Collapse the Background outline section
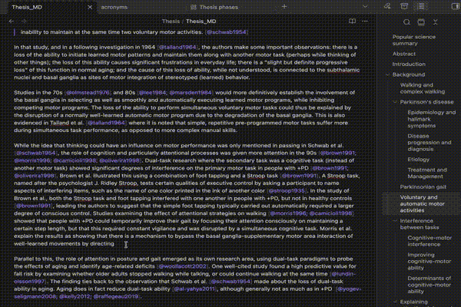461x307 pixels. [388, 74]
